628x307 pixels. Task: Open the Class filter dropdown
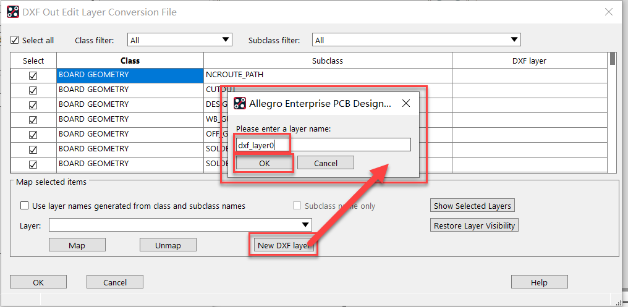pos(180,40)
